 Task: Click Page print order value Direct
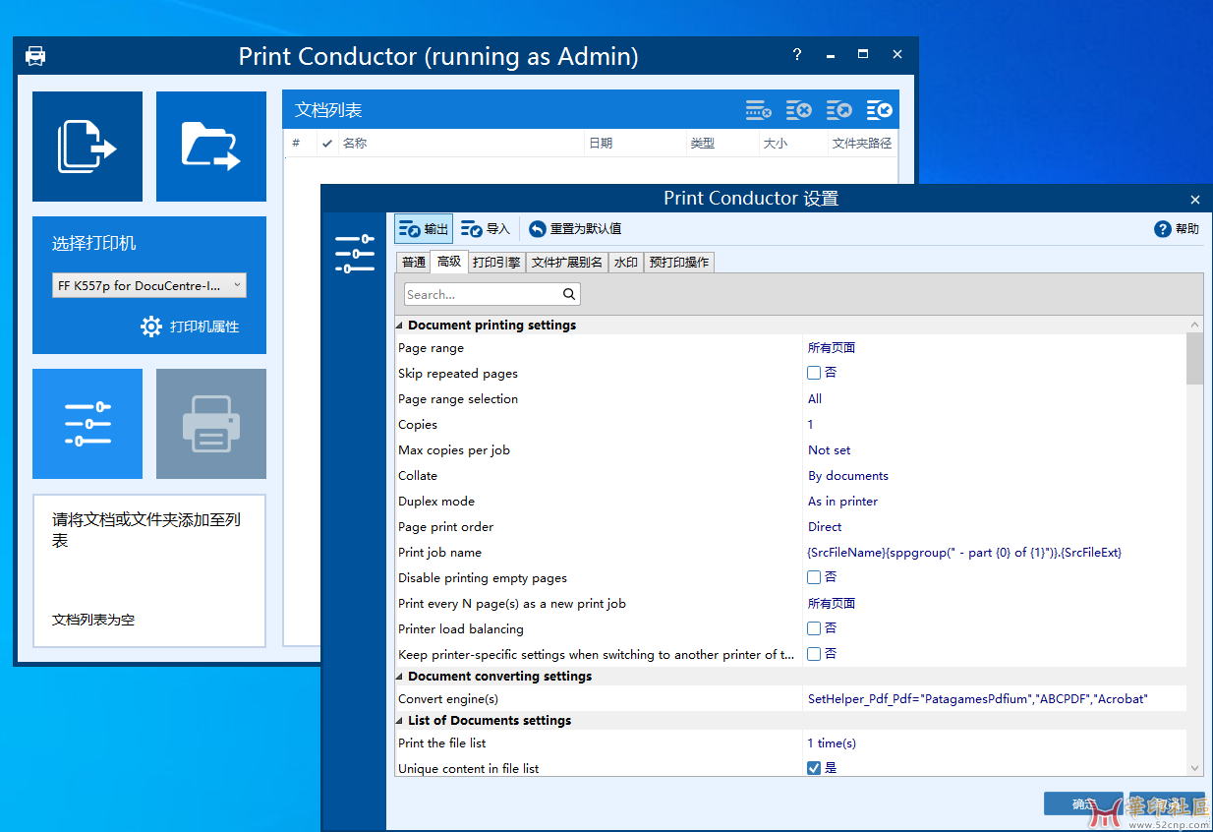point(825,526)
